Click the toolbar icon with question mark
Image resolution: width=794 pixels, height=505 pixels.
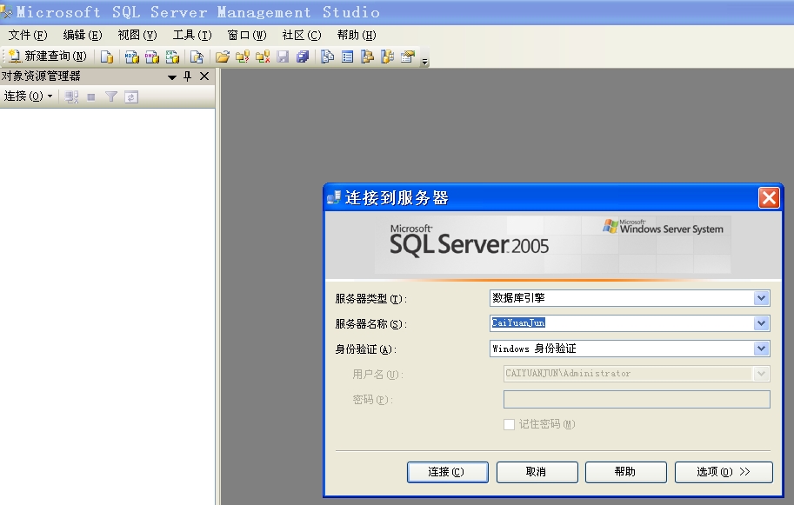243,56
